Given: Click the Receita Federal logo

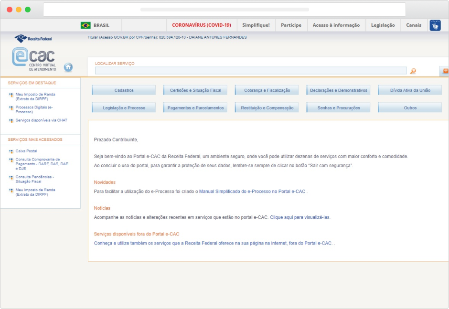Looking at the screenshot, I should tap(33, 38).
